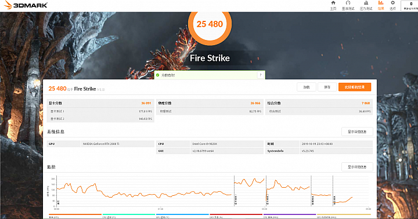Viewport: 418px width, 219px height.
Task: Select the Results (结果) bar-chart icon
Action: [381, 3]
